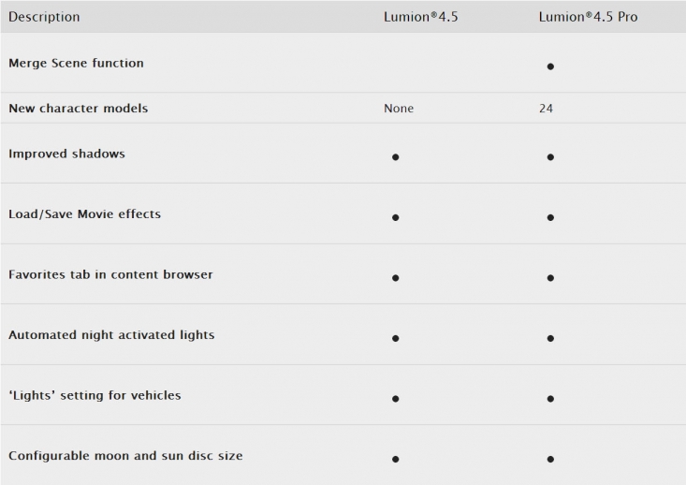Click Configurable moon and sun disc size label
This screenshot has height=485, width=686.
point(125,456)
